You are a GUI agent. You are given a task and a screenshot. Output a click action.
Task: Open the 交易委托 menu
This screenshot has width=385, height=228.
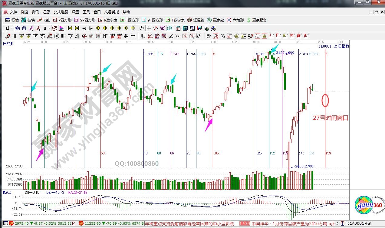pyautogui.click(x=112, y=12)
